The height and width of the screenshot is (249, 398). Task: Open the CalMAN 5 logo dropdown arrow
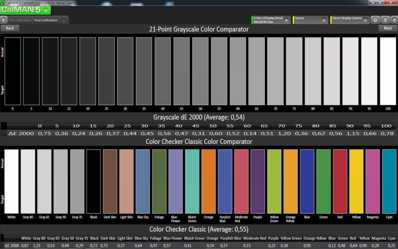tap(45, 10)
